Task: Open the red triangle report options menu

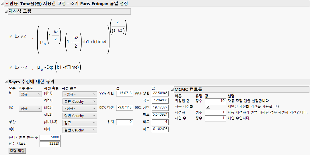Action: point(7,3)
